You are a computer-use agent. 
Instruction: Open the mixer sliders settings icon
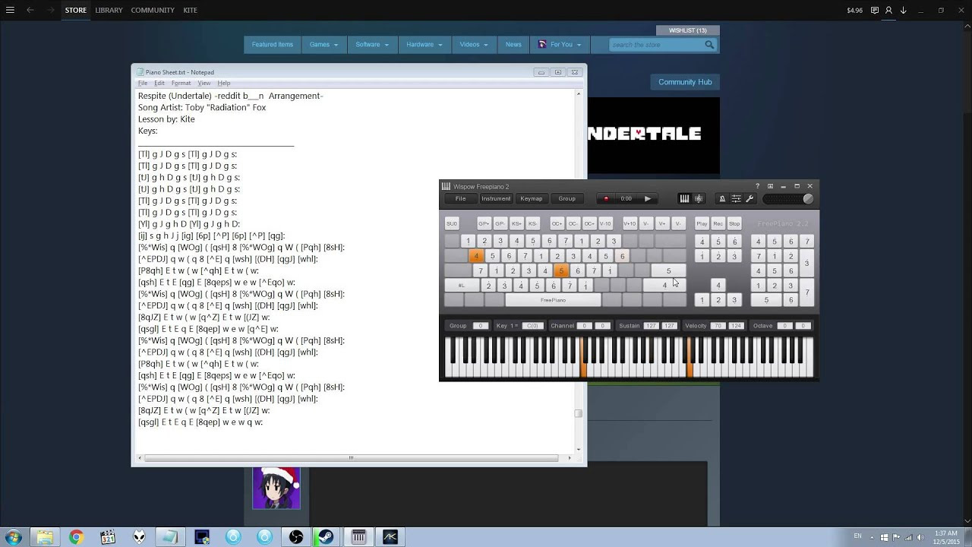(x=736, y=199)
